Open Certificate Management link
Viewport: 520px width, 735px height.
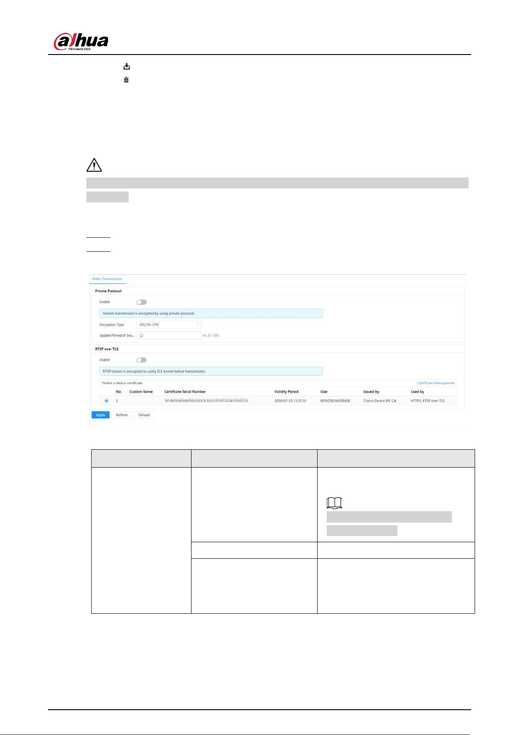[x=436, y=383]
